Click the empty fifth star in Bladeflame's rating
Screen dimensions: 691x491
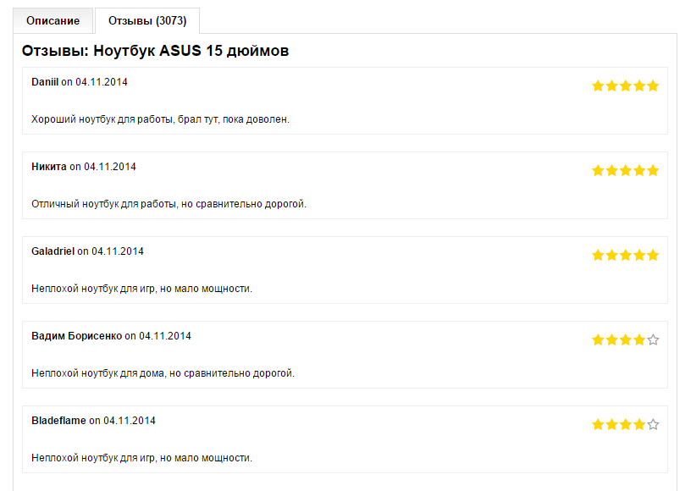[x=653, y=424]
